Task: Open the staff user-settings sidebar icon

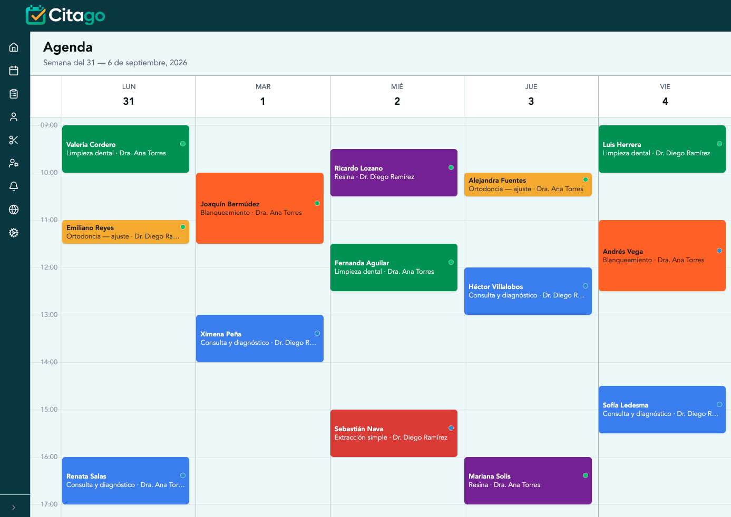Action: (14, 163)
